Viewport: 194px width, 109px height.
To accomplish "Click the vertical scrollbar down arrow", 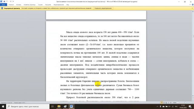I will (193, 96).
